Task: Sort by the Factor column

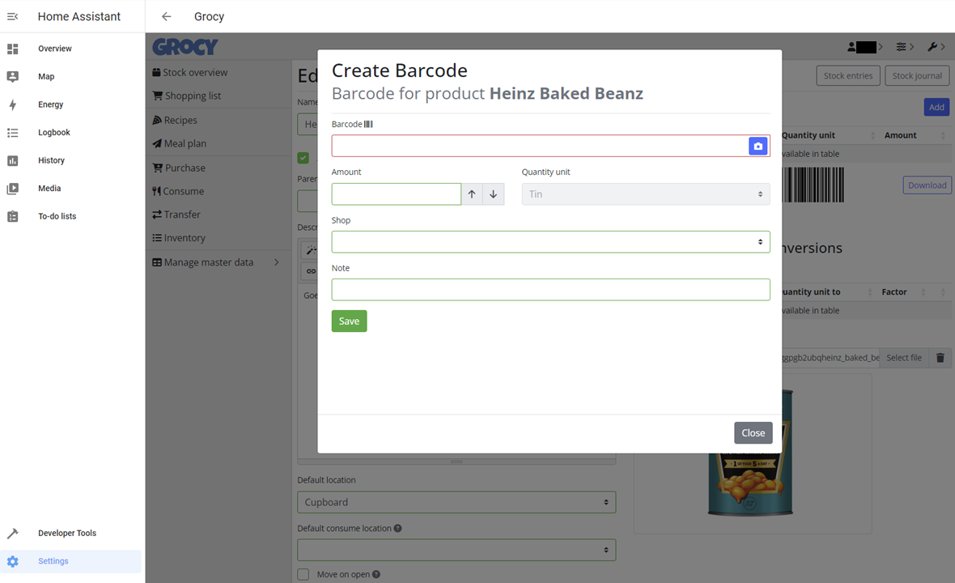Action: 894,291
